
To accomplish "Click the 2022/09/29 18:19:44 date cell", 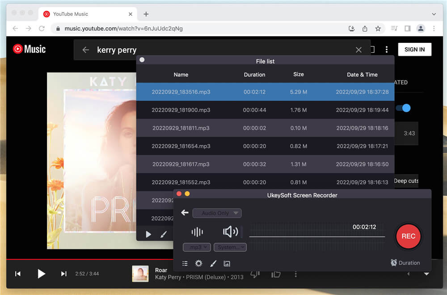I will pos(362,110).
